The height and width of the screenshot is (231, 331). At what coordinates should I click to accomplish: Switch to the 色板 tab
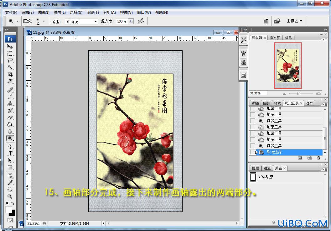(x=266, y=103)
